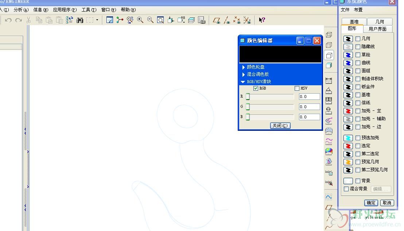404x231 pixels.
Task: Select wireframe display icon
Action: [329, 35]
